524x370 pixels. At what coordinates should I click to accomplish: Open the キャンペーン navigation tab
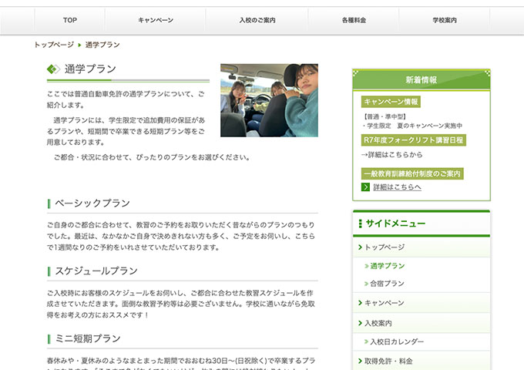coord(156,20)
